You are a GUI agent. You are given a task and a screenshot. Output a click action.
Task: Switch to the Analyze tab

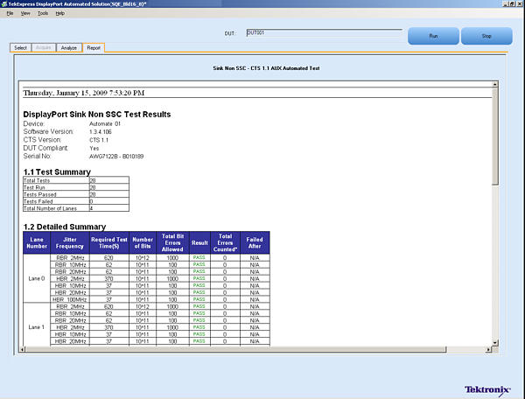pyautogui.click(x=69, y=48)
